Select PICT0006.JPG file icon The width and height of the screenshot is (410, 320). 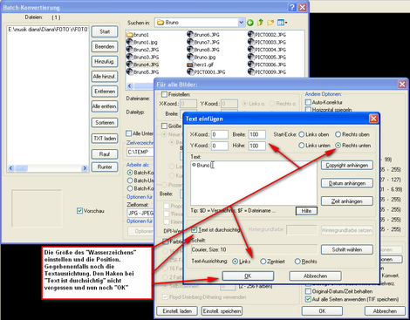pyautogui.click(x=251, y=65)
